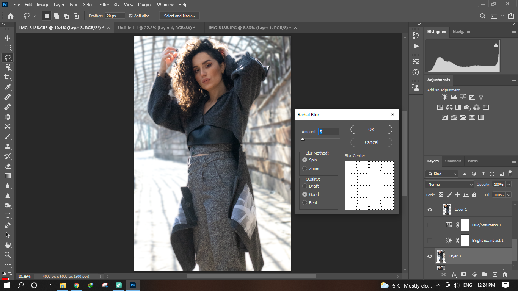Select the Eyedropper tool
518x291 pixels.
coord(7,87)
